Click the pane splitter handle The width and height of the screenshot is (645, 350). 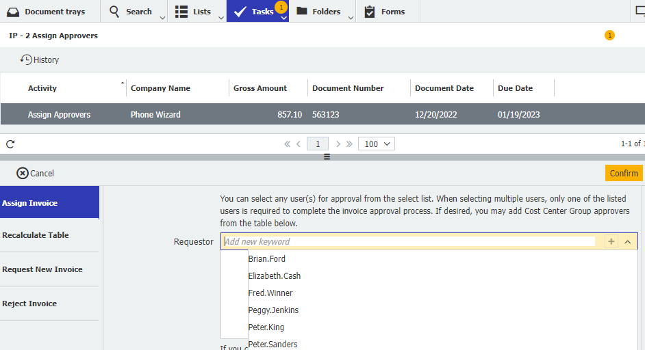click(x=327, y=157)
